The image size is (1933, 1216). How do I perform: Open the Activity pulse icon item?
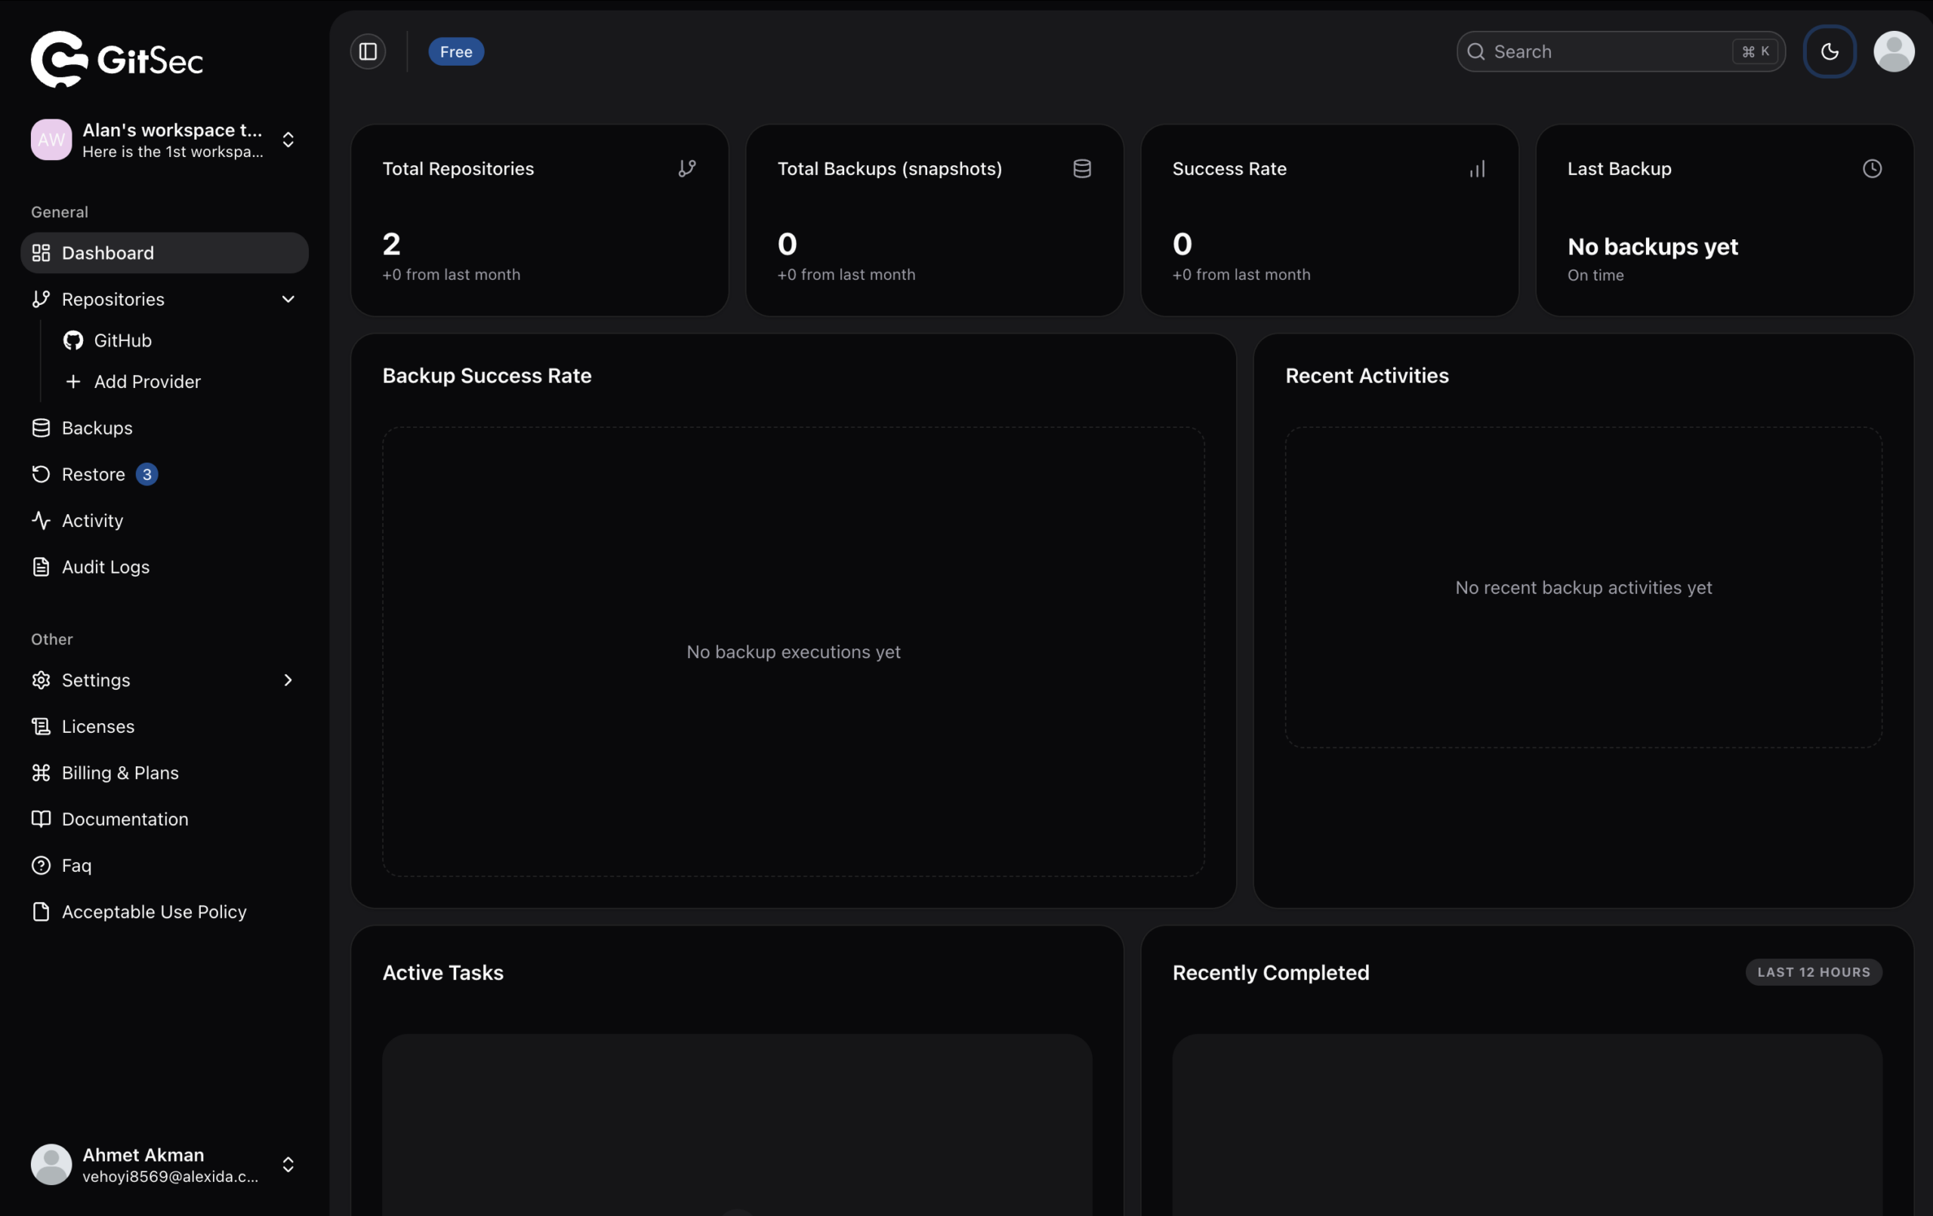42,520
